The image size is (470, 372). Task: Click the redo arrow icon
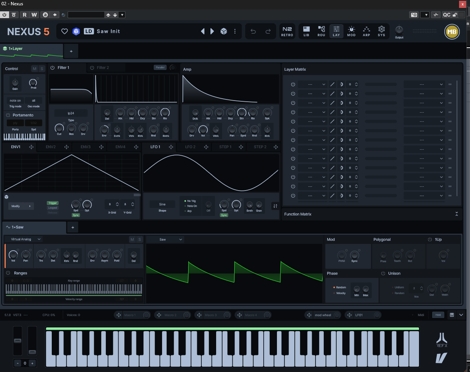(268, 31)
